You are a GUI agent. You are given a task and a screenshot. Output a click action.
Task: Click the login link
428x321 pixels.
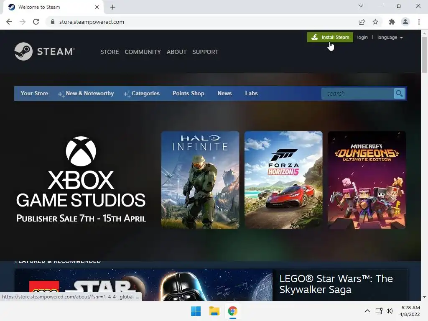tap(362, 37)
